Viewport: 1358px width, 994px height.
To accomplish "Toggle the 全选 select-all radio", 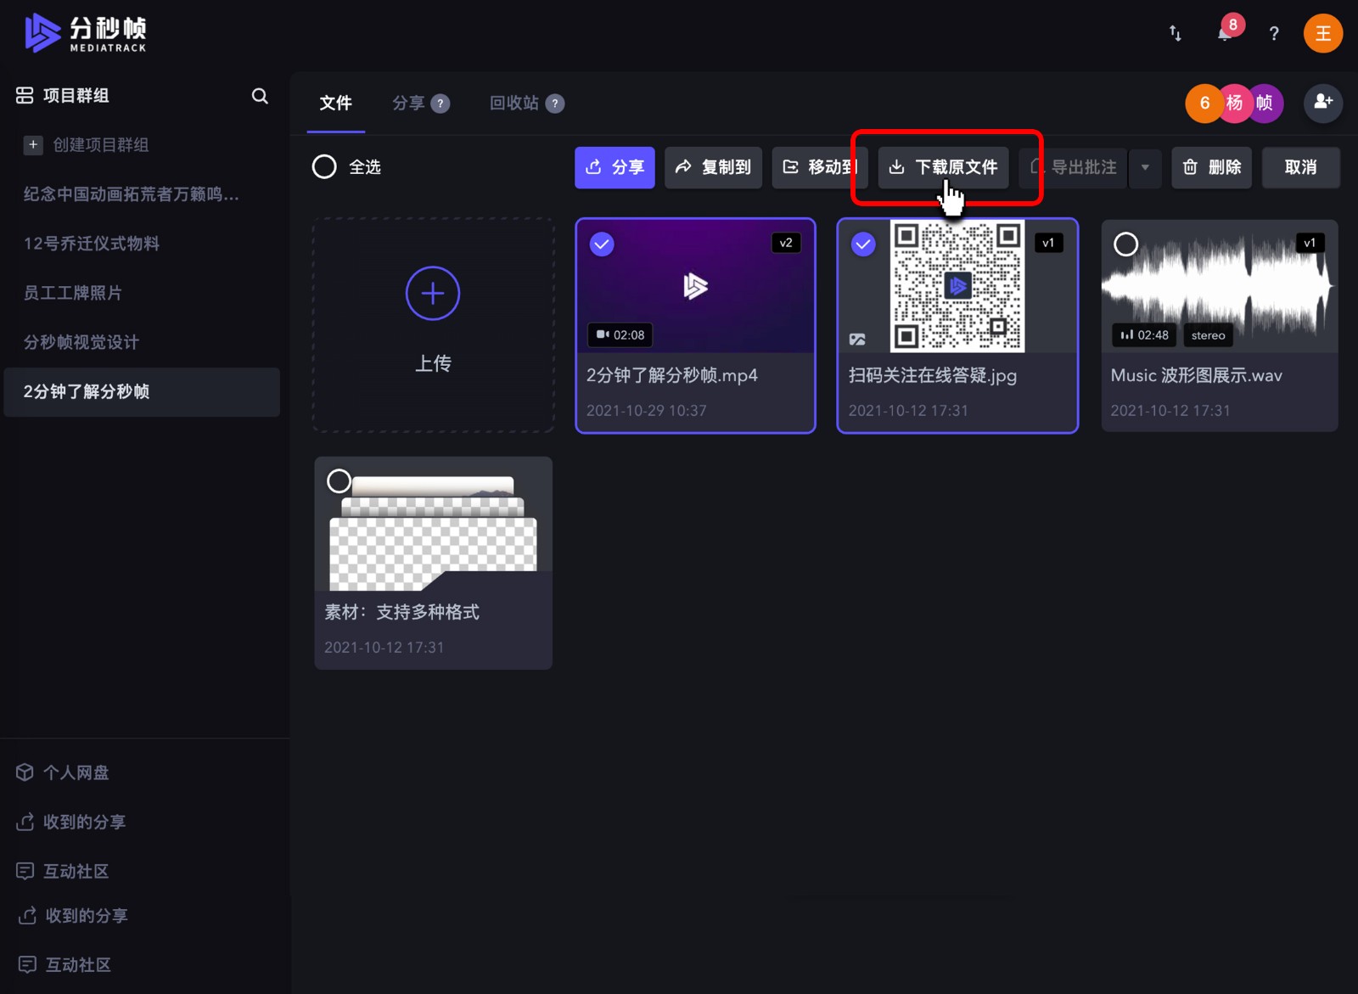I will 324,167.
